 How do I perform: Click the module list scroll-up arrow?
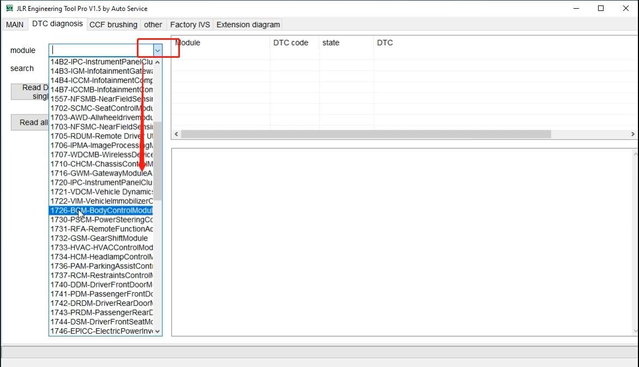click(158, 62)
